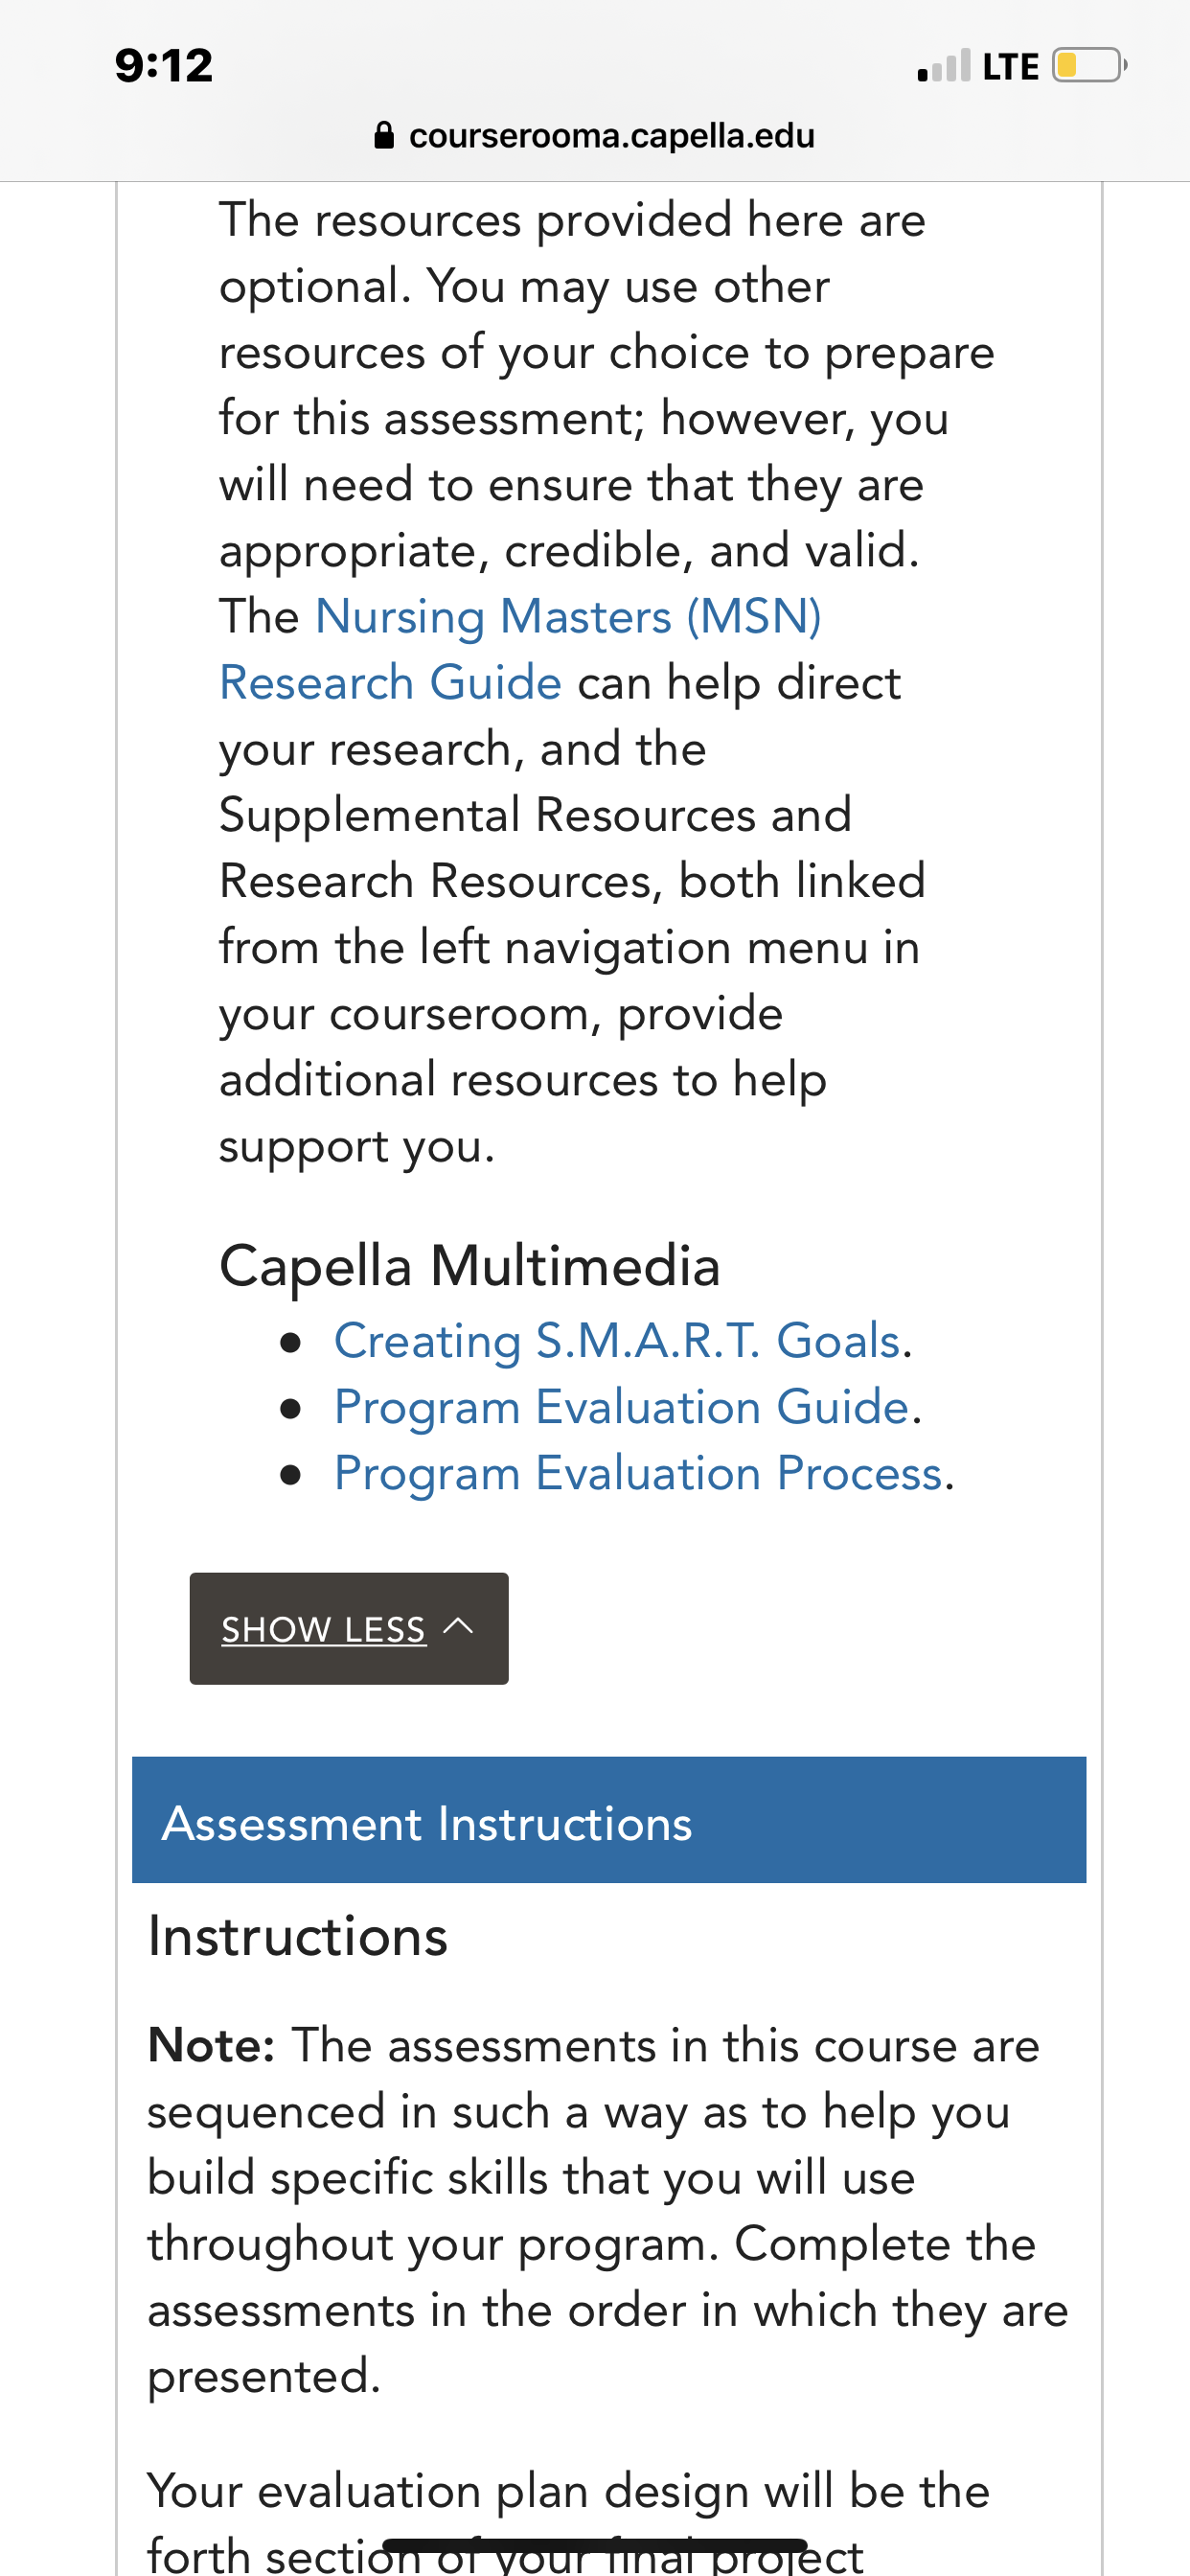Tap the courserooma.capella.edu address bar
Viewport: 1190px width, 2576px height.
pyautogui.click(x=595, y=135)
